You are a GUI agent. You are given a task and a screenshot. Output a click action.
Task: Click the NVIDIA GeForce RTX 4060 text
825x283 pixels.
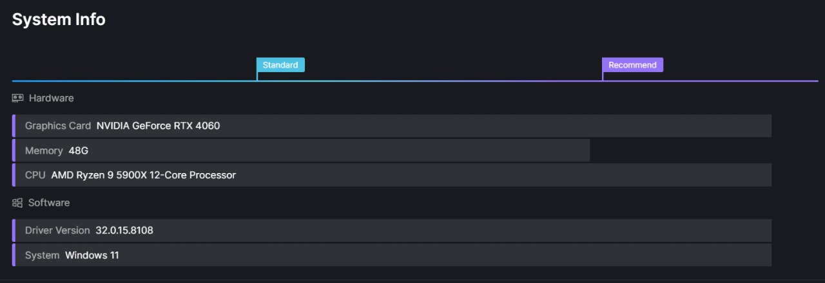click(x=158, y=126)
